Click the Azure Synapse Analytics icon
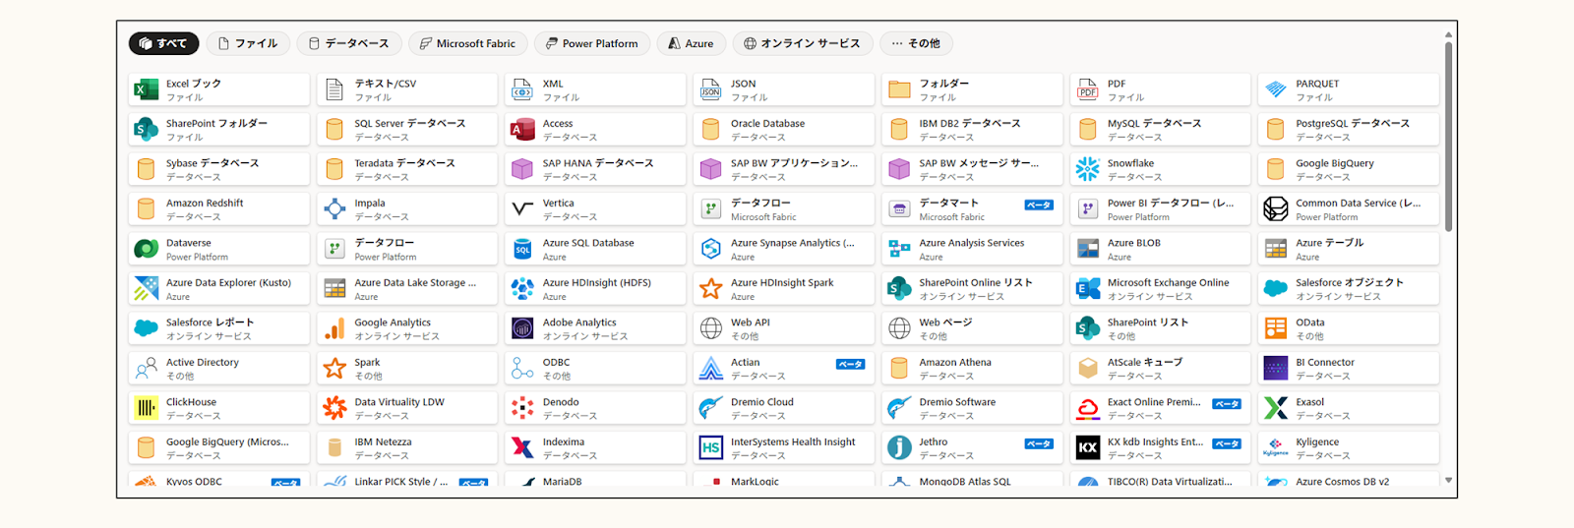Screen dimensions: 1574x528 tap(710, 249)
